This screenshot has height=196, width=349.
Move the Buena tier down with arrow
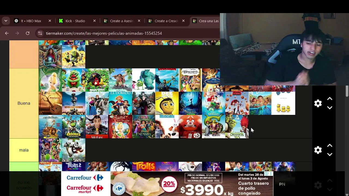[330, 108]
